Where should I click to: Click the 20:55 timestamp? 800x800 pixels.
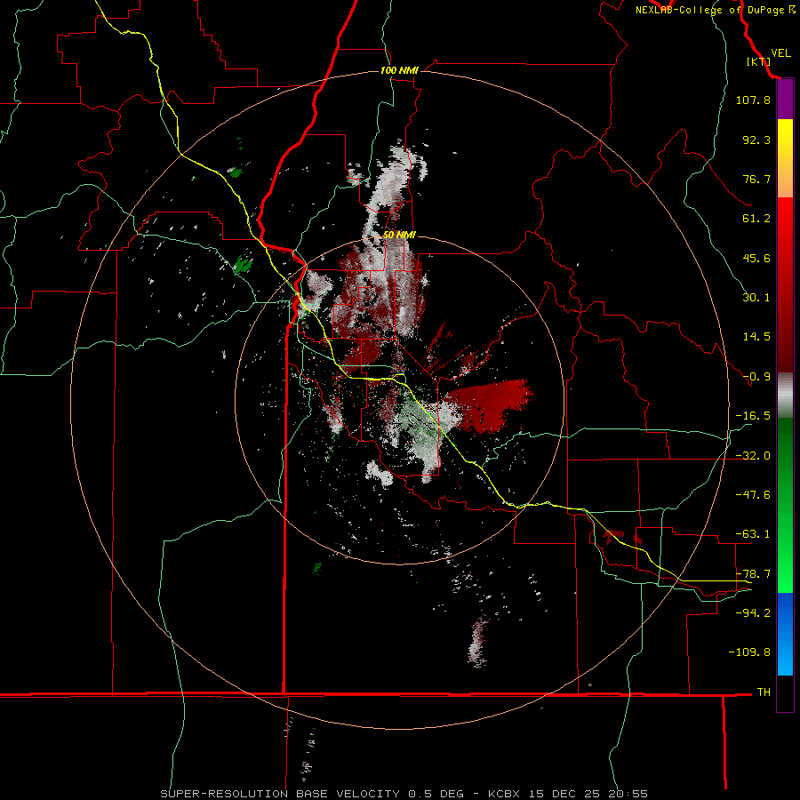point(628,794)
